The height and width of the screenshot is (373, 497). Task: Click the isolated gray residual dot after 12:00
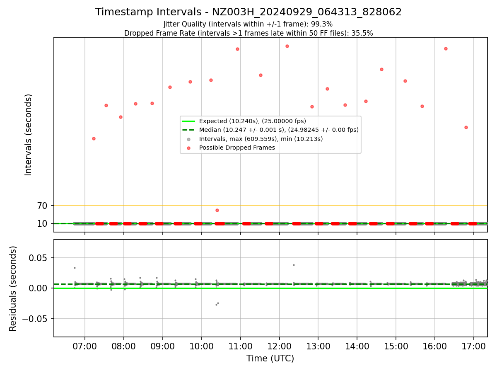pyautogui.click(x=294, y=265)
